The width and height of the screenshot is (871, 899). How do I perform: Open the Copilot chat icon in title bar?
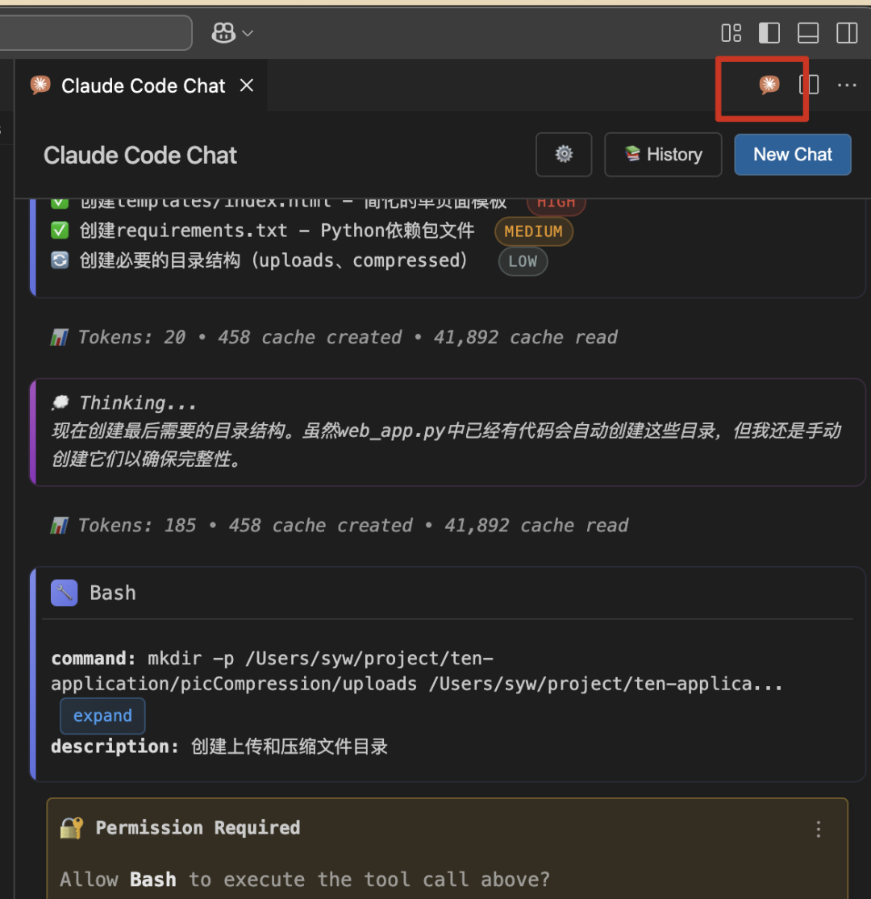click(223, 33)
